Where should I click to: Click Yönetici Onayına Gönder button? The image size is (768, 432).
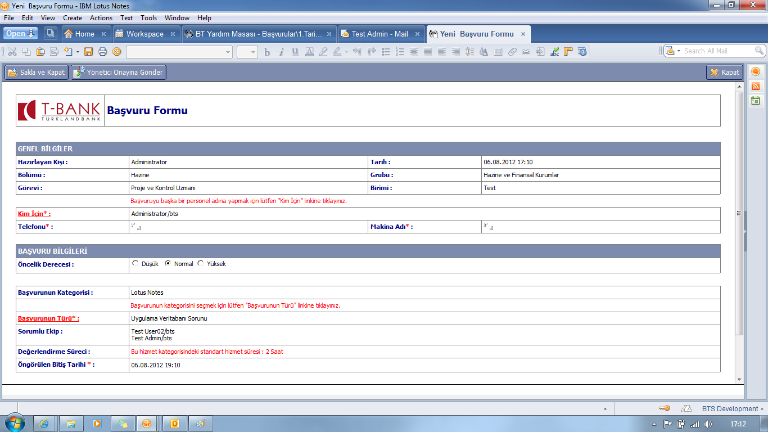(x=119, y=72)
